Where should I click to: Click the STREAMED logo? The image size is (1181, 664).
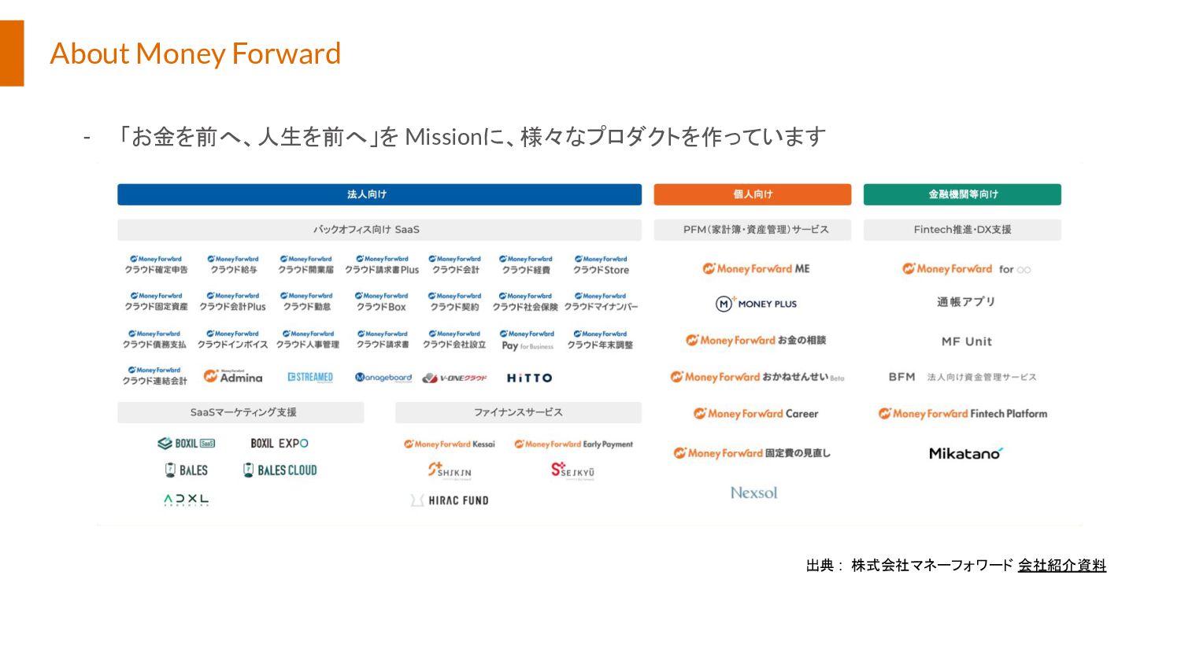pos(310,378)
